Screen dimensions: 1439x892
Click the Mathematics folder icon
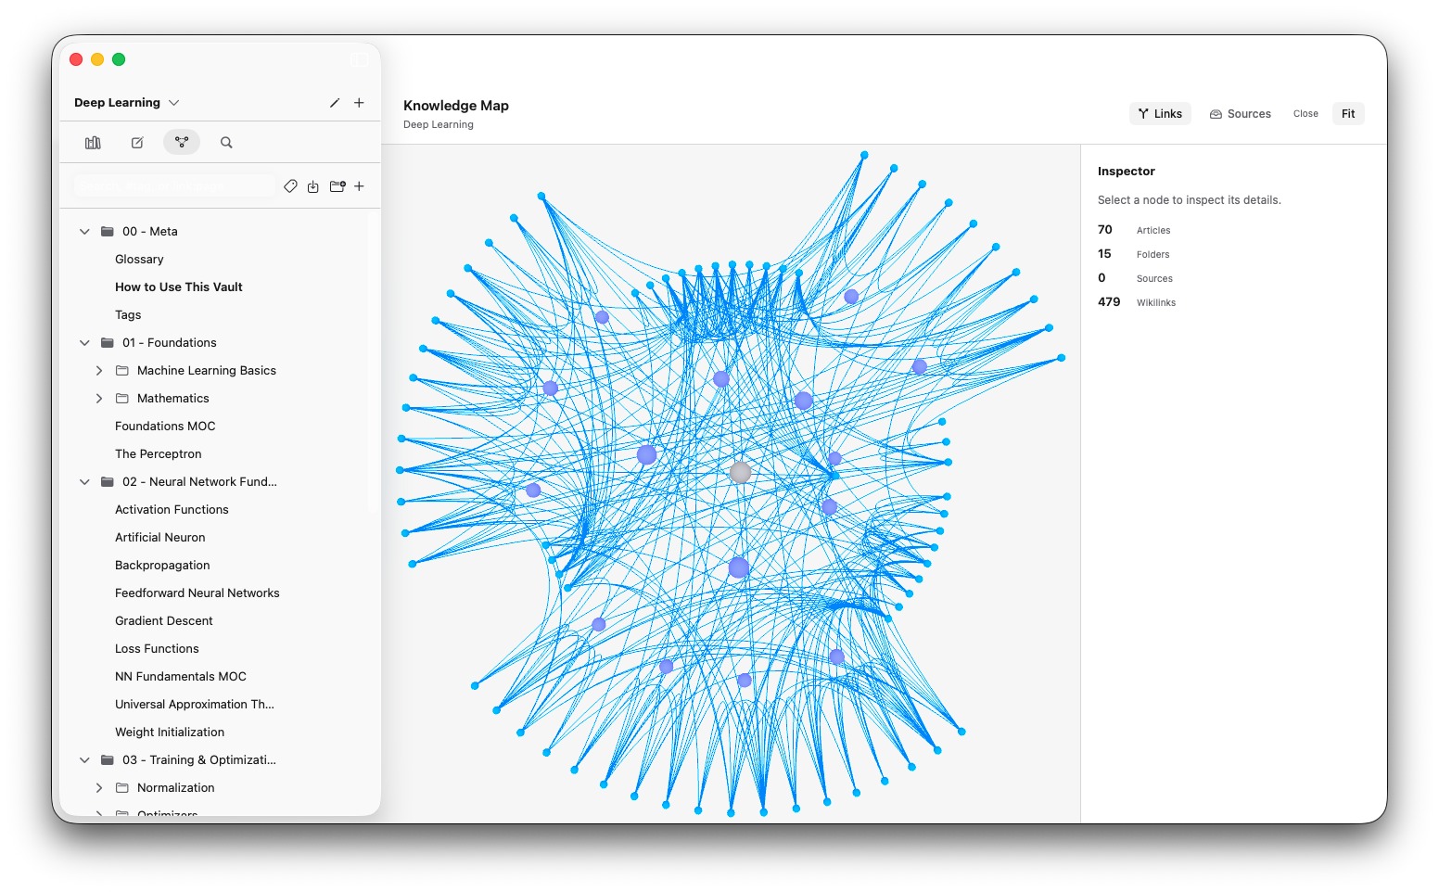(x=122, y=399)
